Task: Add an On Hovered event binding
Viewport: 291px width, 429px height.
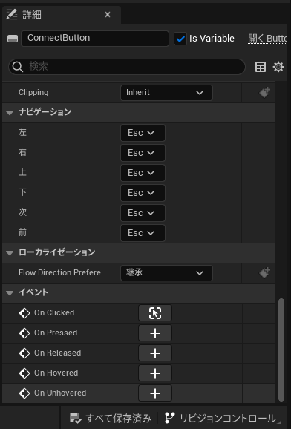Action: pos(155,373)
